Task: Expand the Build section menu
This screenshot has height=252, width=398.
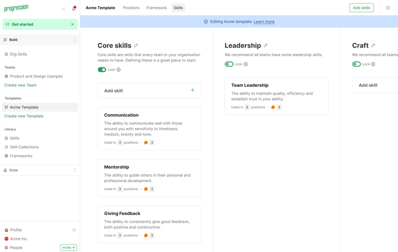Action: 75,40
